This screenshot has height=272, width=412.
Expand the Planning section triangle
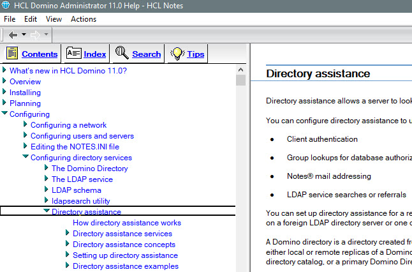tap(4, 102)
